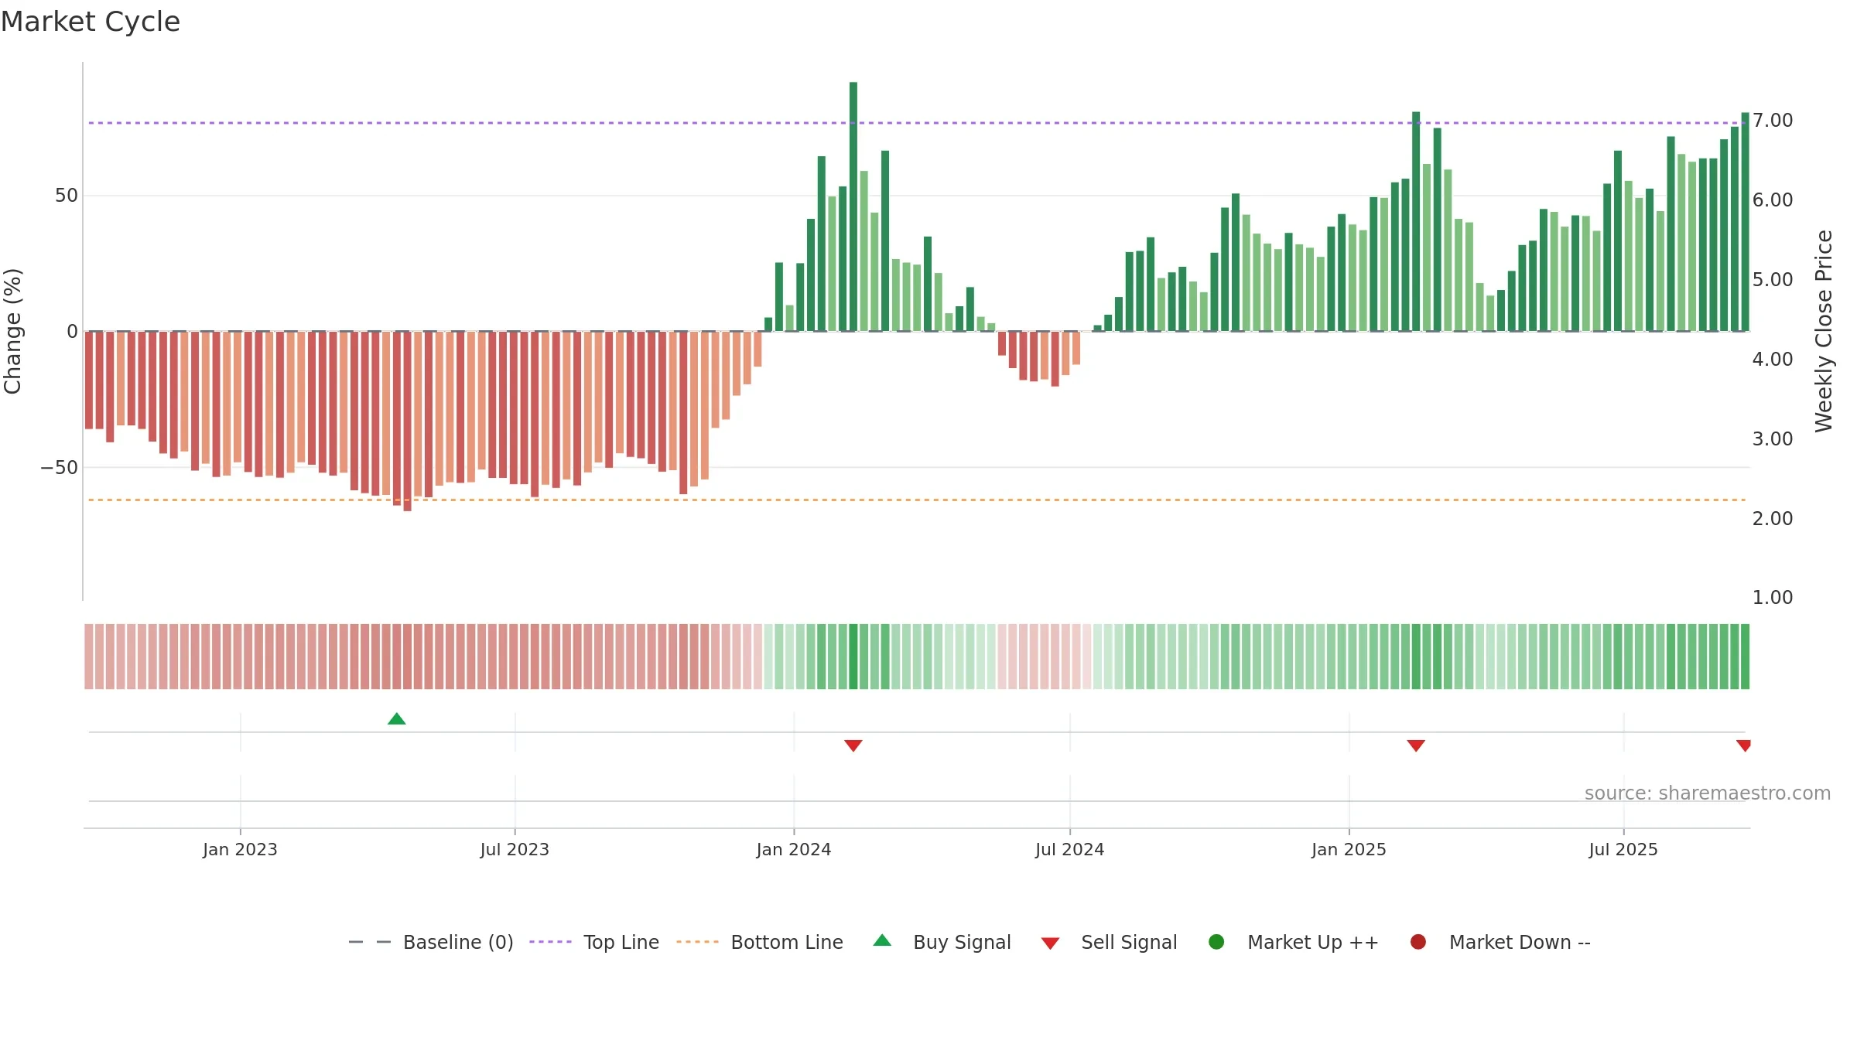
Task: Click the peak green bar in February 2025
Action: [1416, 221]
